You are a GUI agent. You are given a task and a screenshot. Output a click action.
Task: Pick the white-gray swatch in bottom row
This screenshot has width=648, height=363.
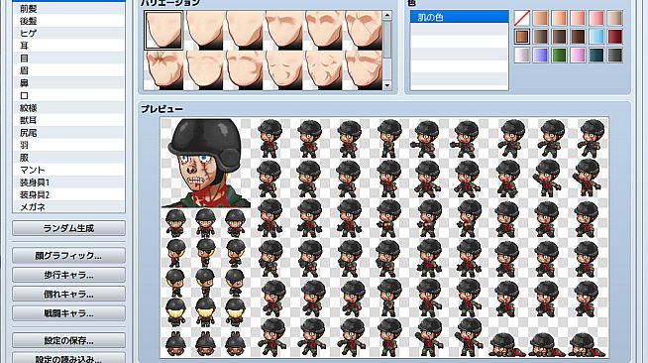click(522, 55)
